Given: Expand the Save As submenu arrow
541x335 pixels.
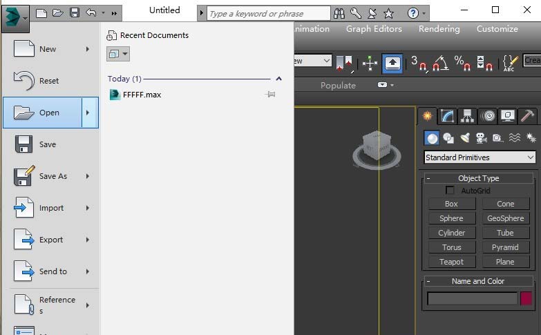Looking at the screenshot, I should coord(88,176).
